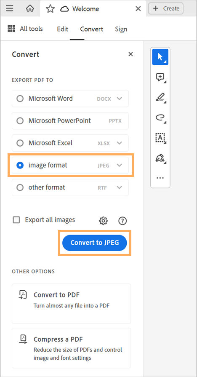Viewport: 197px width, 377px height.
Task: Select the text box select tool
Action: tap(160, 138)
